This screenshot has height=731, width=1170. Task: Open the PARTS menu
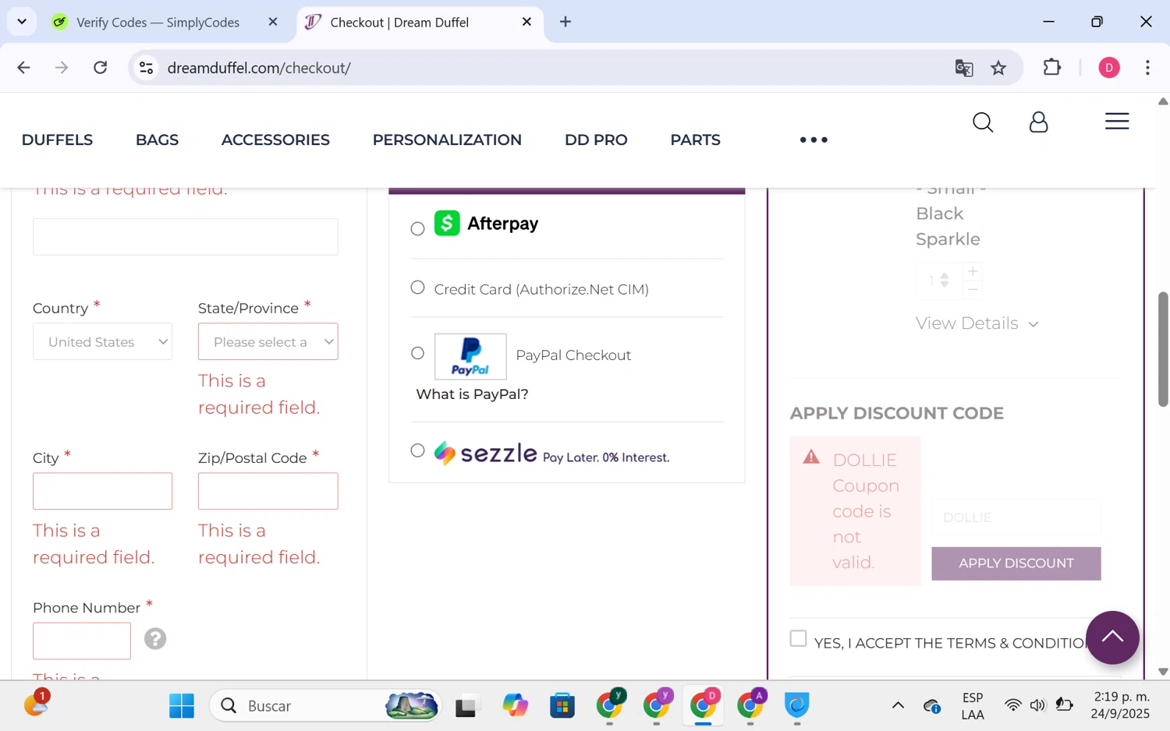pyautogui.click(x=695, y=140)
